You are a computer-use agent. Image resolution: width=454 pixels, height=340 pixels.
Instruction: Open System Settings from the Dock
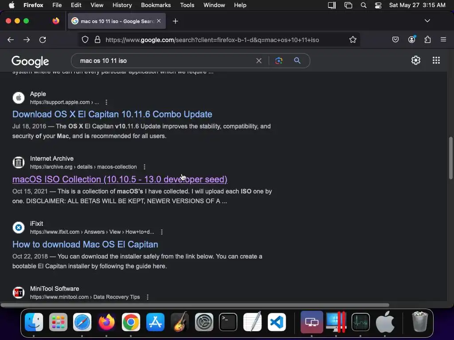(x=204, y=322)
